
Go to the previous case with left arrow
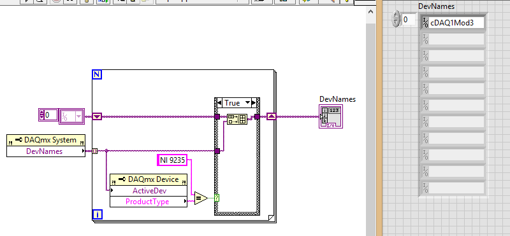pyautogui.click(x=219, y=103)
